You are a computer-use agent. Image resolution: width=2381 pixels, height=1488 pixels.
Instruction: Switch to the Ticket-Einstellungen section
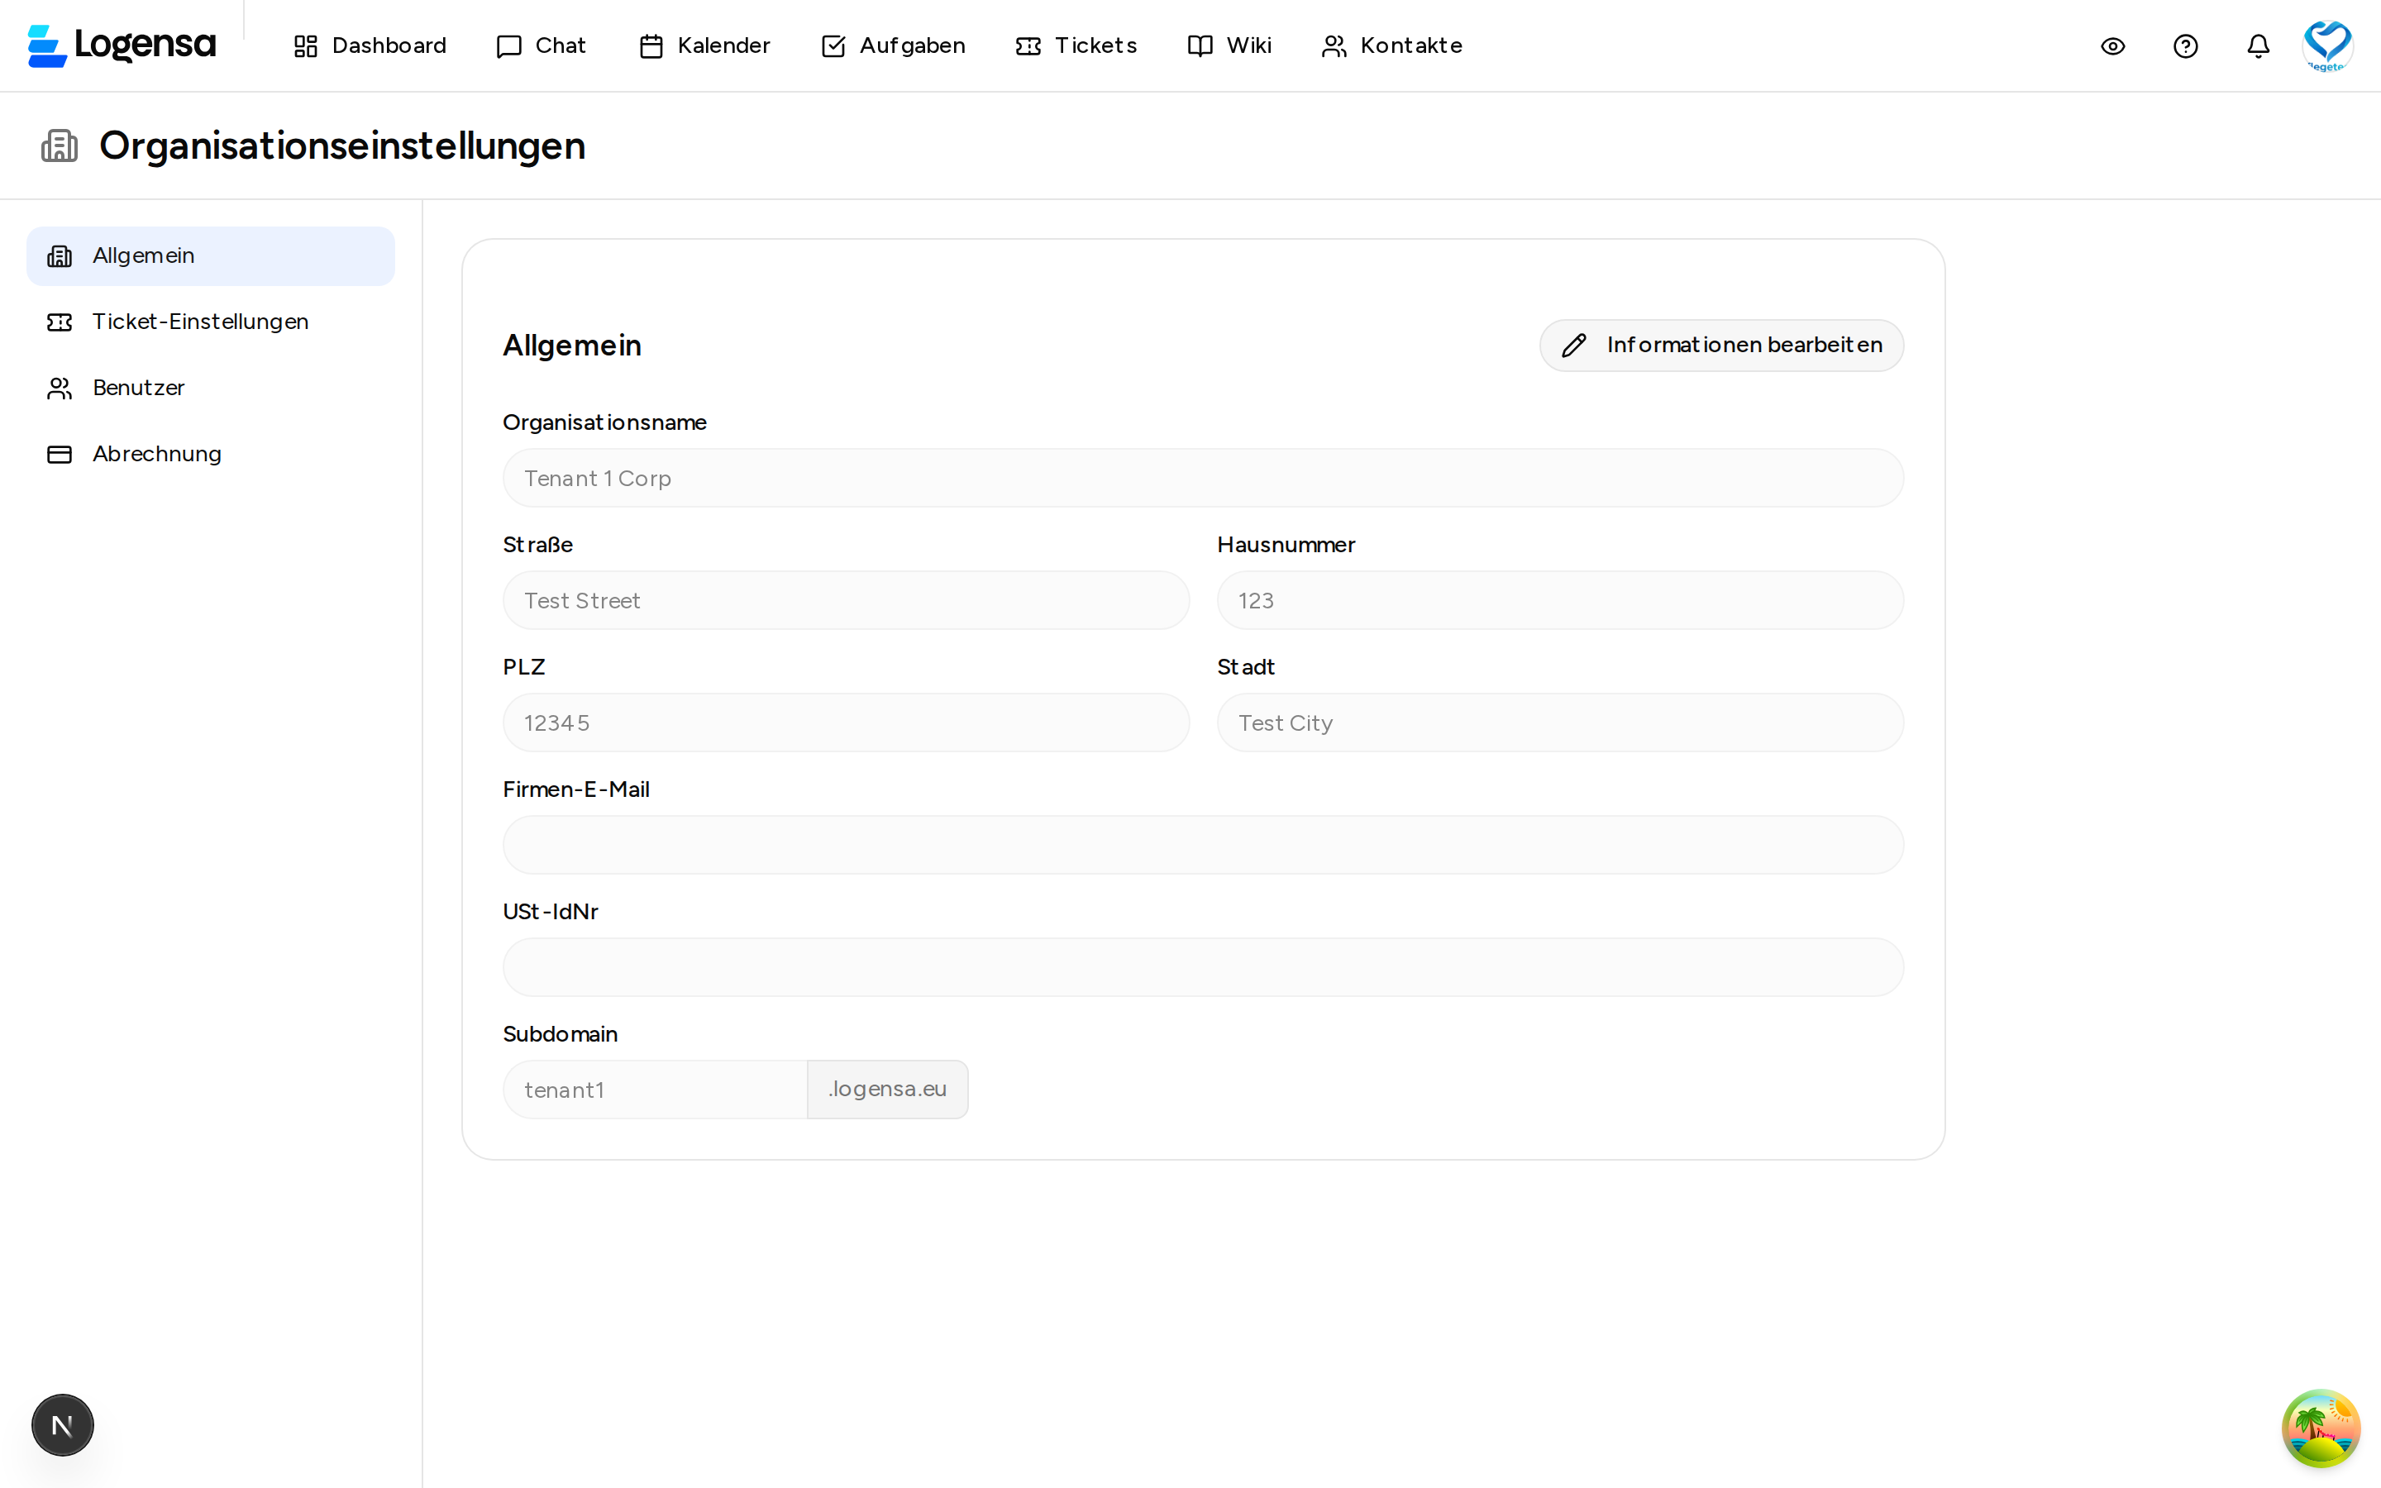tap(201, 321)
